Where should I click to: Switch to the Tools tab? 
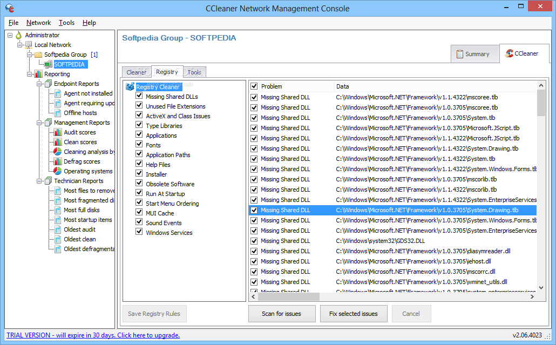[x=194, y=72]
